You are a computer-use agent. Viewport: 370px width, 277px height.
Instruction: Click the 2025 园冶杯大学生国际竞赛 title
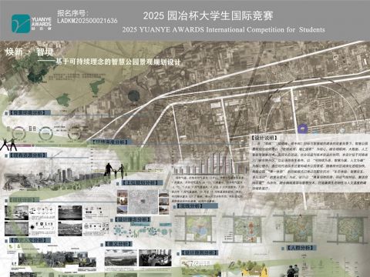[x=208, y=15]
